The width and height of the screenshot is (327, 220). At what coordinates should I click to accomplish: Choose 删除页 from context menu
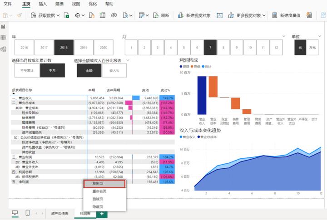pos(105,199)
